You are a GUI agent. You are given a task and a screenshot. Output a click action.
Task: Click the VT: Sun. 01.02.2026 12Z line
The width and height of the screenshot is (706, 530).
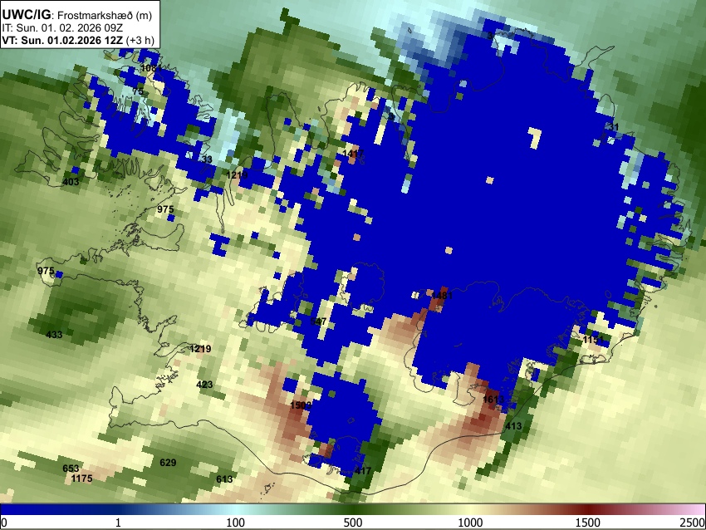[x=62, y=40]
